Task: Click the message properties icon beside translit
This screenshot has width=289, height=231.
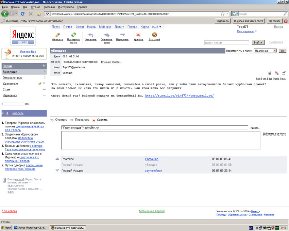Action: pos(284,73)
